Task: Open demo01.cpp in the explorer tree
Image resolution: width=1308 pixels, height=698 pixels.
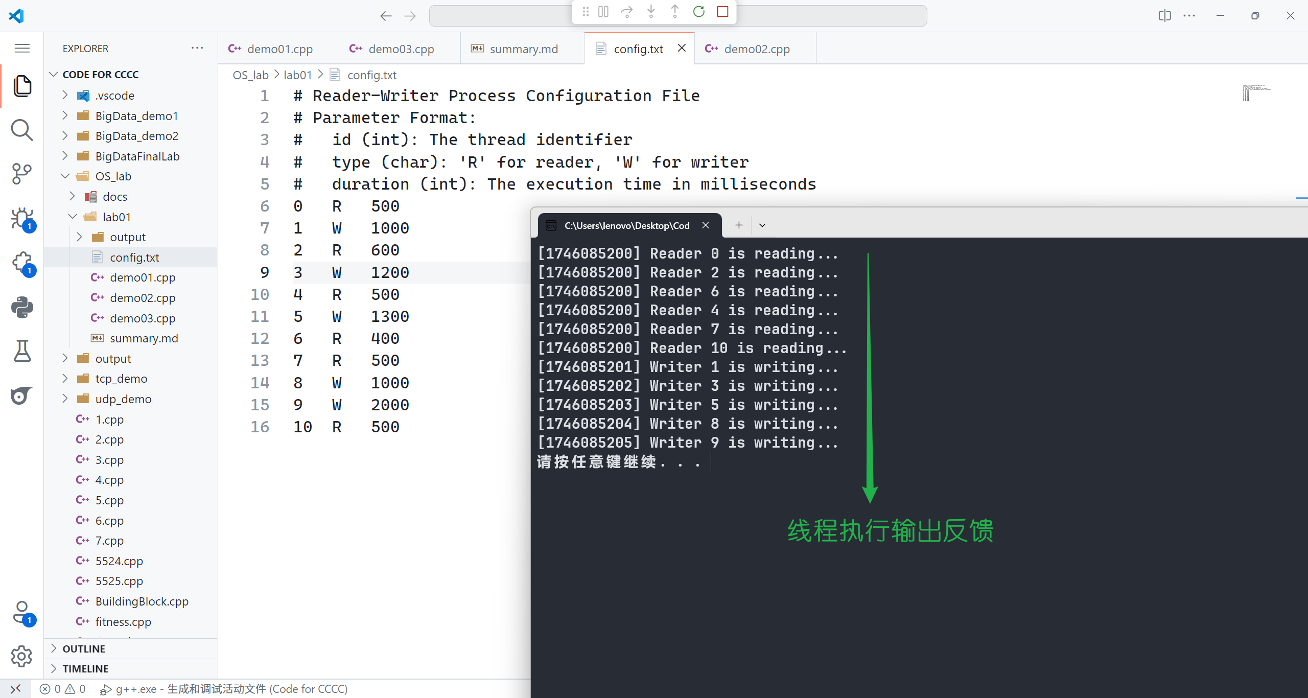Action: pos(142,277)
